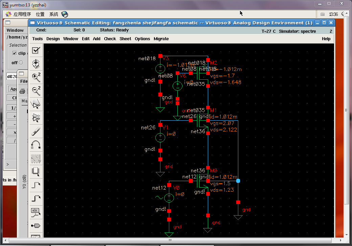Image resolution: width=352 pixels, height=246 pixels.
Task: Open the Check menu
Action: point(110,39)
